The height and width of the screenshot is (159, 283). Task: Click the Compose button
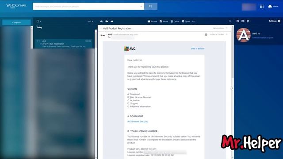point(16,23)
